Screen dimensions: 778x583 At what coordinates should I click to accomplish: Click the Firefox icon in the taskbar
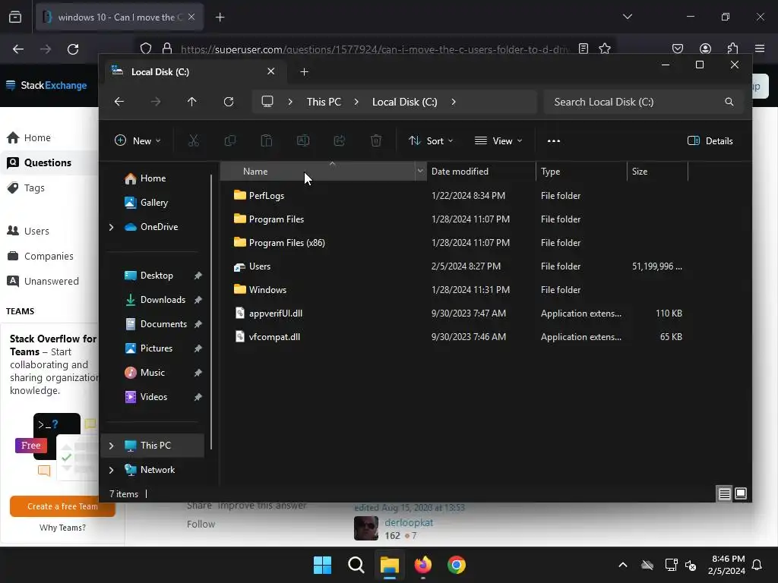tap(422, 565)
